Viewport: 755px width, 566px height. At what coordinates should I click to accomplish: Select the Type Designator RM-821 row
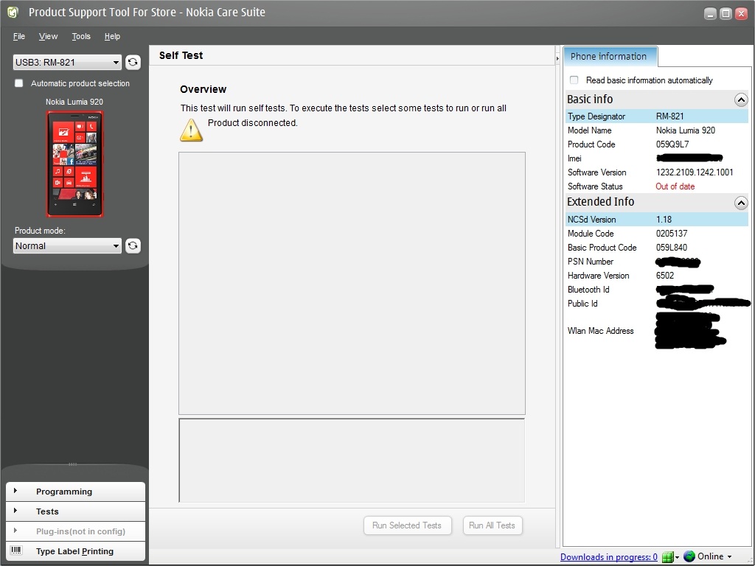tap(657, 116)
